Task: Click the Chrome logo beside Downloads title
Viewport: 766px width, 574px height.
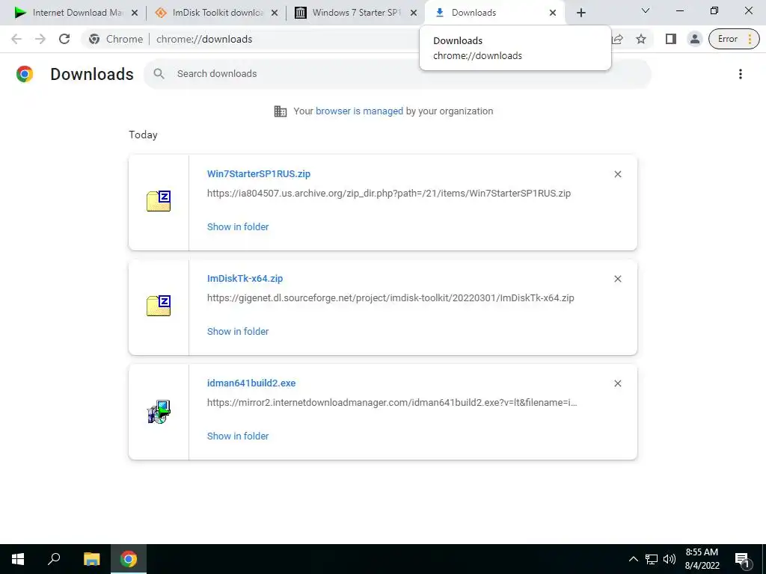Action: [x=25, y=74]
